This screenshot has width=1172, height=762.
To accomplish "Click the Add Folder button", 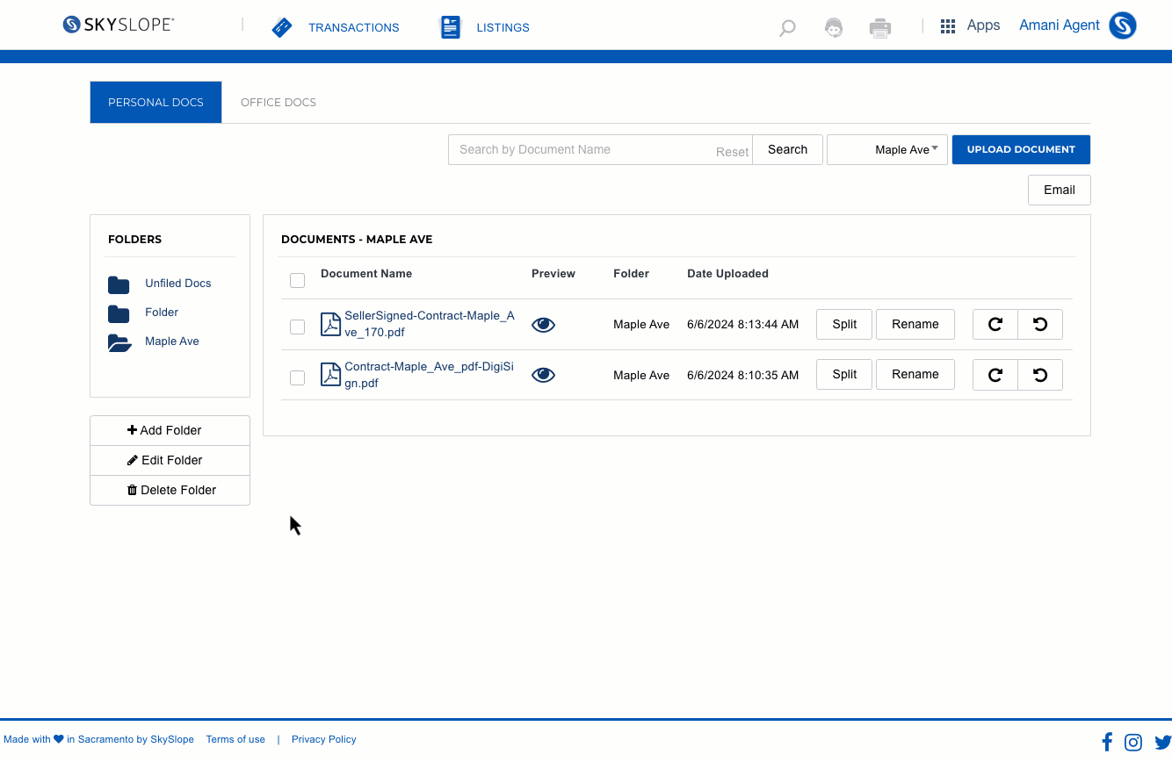I will 170,430.
